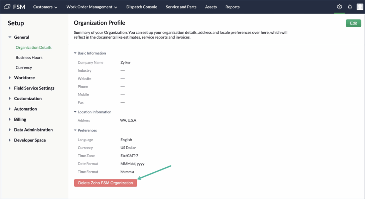Go to Dispatch Console tab
The height and width of the screenshot is (199, 365).
click(142, 7)
